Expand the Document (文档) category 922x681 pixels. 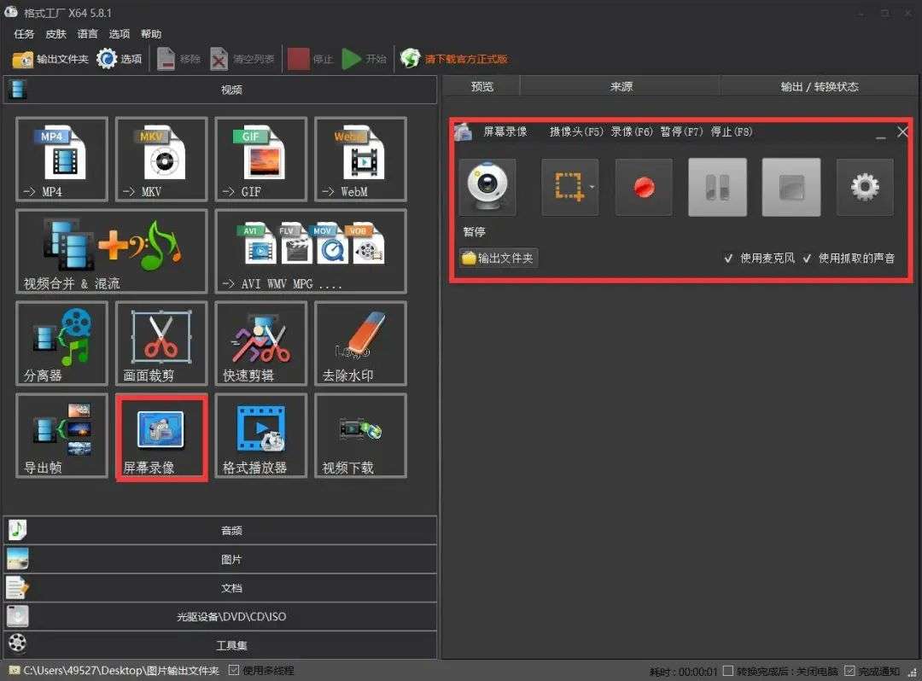pyautogui.click(x=220, y=588)
